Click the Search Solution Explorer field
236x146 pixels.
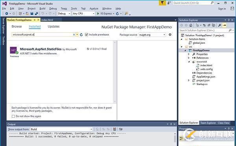(x=206, y=30)
